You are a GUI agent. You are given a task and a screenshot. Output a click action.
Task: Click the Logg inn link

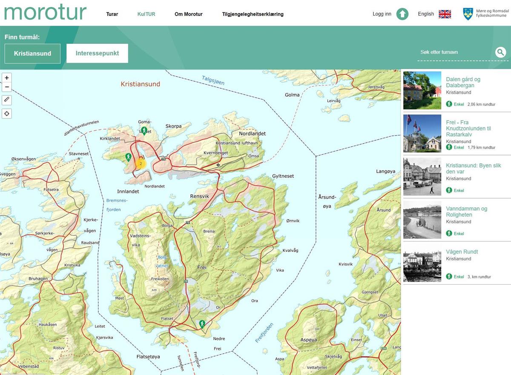pyautogui.click(x=382, y=14)
